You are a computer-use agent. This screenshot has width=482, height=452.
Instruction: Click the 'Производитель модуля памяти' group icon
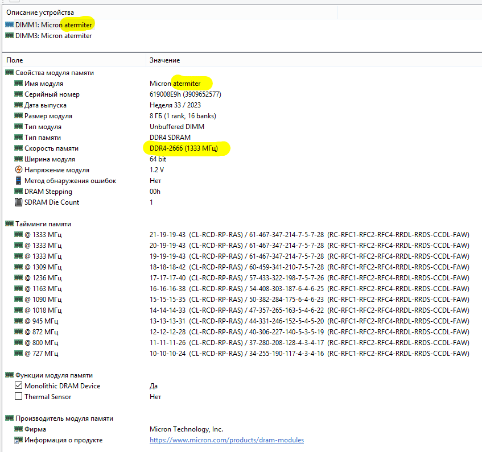[9, 418]
